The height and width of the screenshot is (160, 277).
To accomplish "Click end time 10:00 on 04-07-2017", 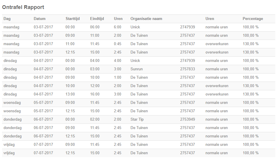I will click(95, 78).
